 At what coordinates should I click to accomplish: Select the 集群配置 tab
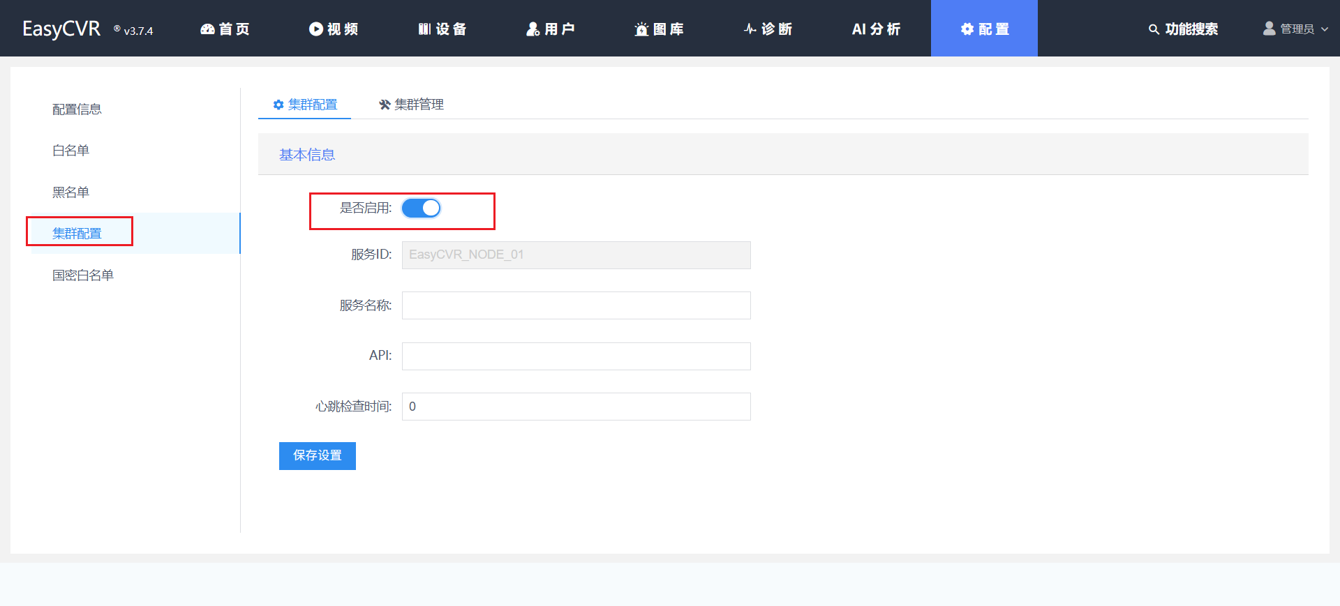click(305, 105)
